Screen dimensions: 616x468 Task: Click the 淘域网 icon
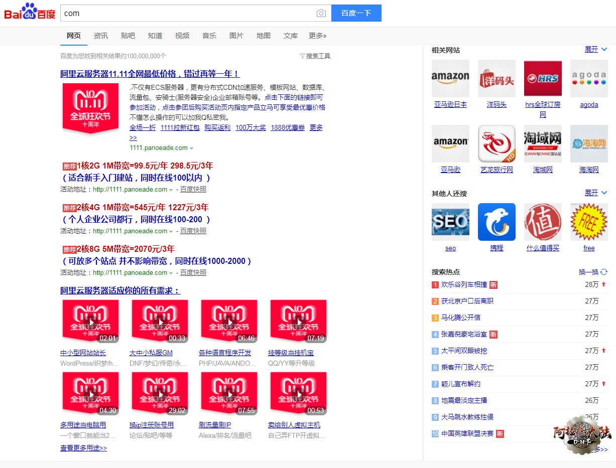[543, 143]
